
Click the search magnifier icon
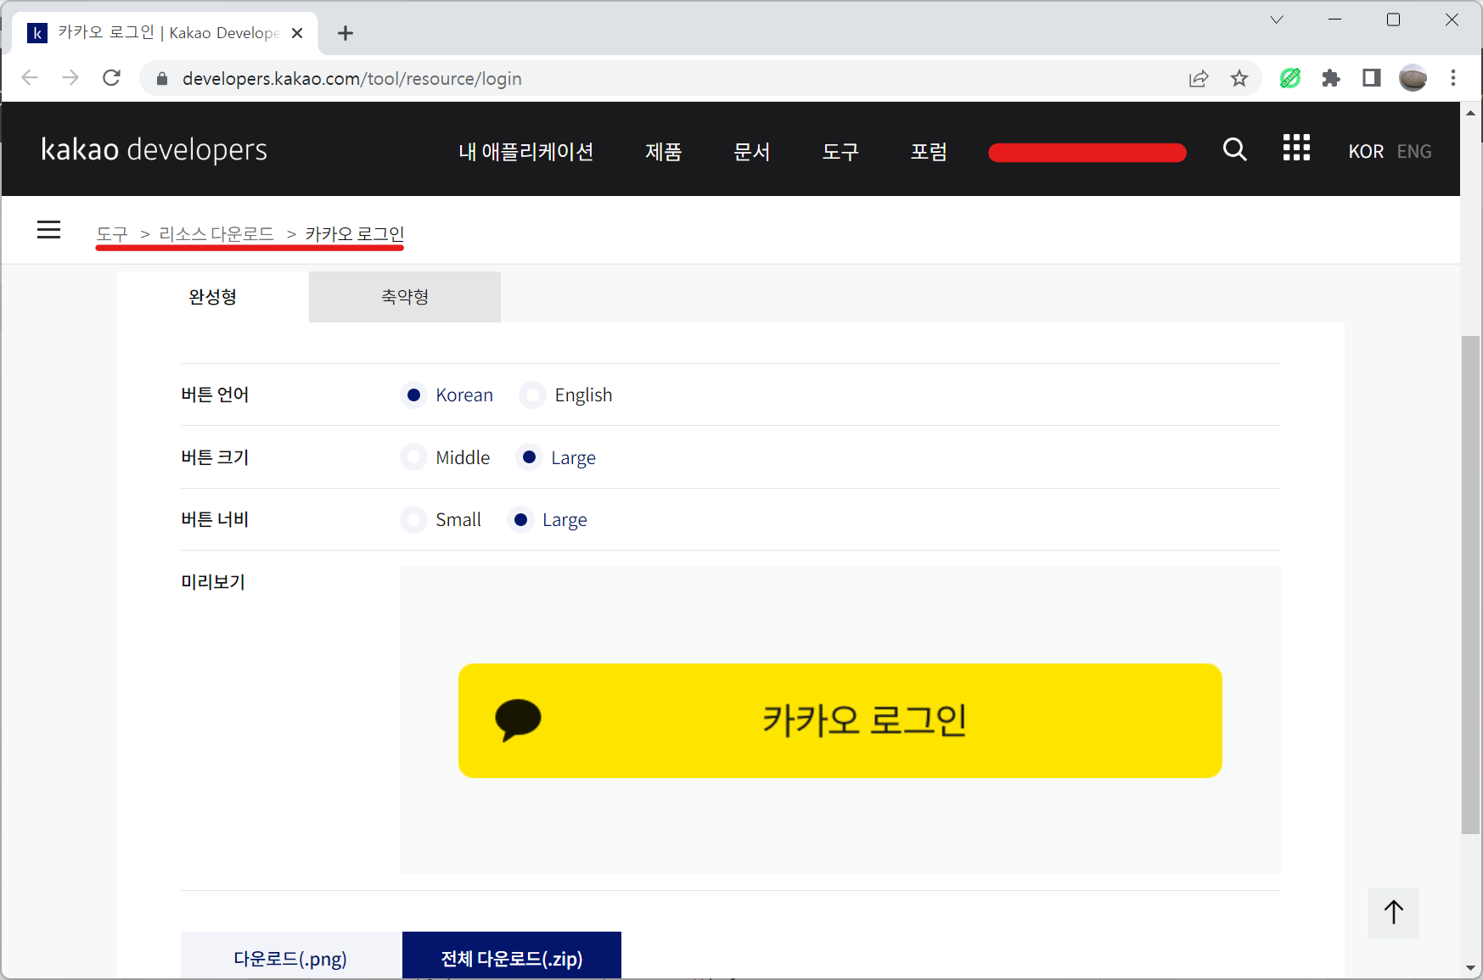[x=1235, y=150]
